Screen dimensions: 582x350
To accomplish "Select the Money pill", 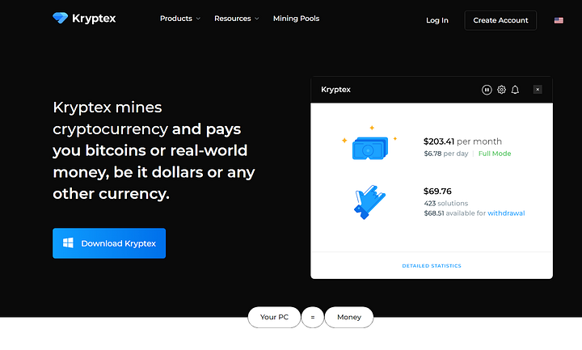I will (x=349, y=318).
